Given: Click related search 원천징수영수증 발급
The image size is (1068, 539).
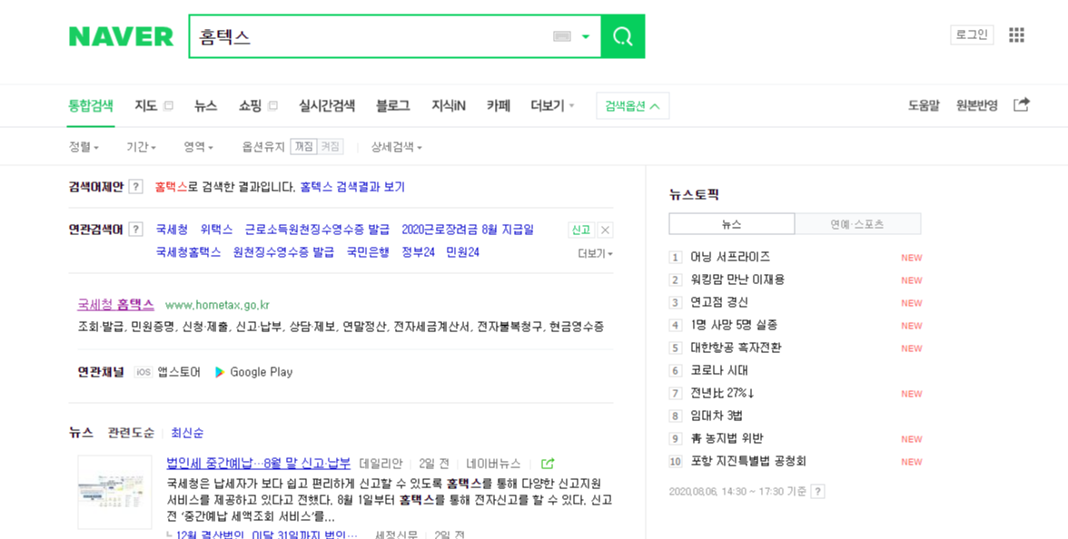Looking at the screenshot, I should (x=283, y=252).
